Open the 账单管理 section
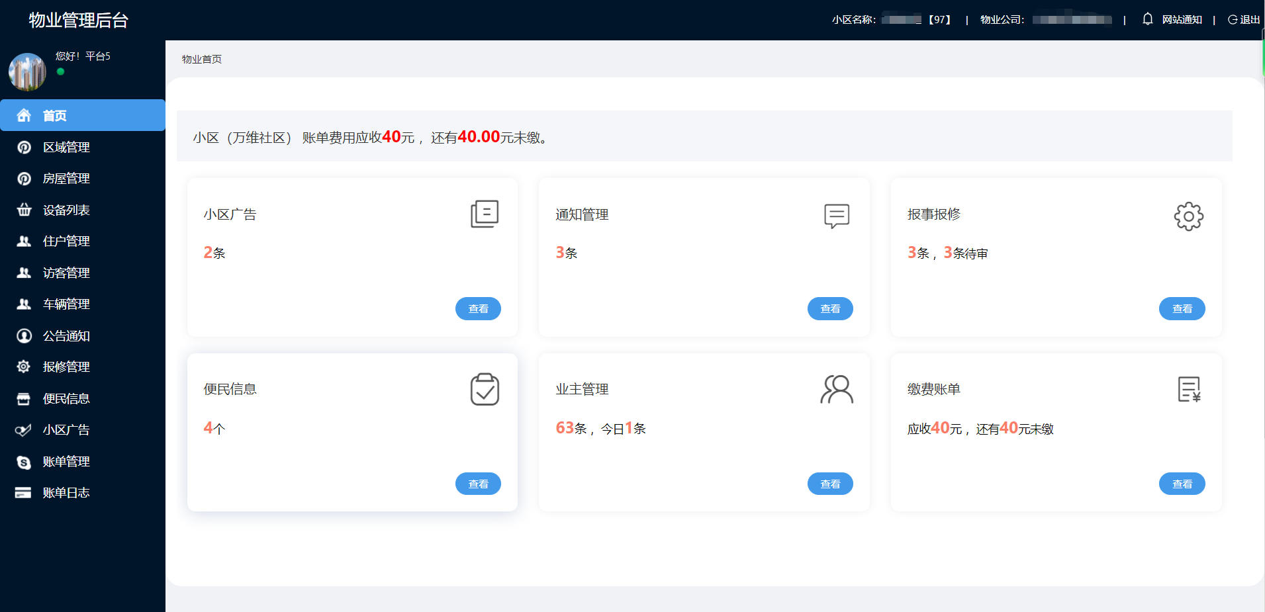The width and height of the screenshot is (1265, 612). tap(66, 461)
